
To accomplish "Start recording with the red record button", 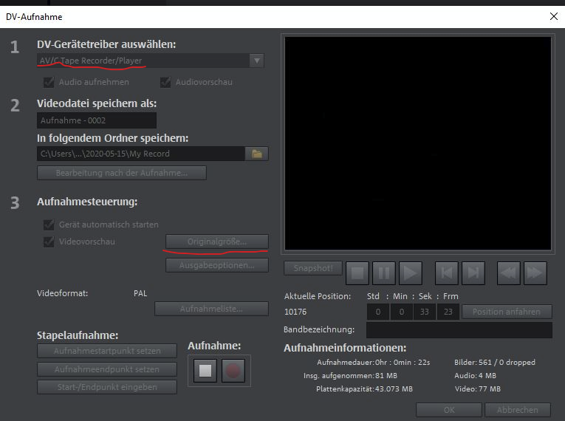I will (x=233, y=371).
